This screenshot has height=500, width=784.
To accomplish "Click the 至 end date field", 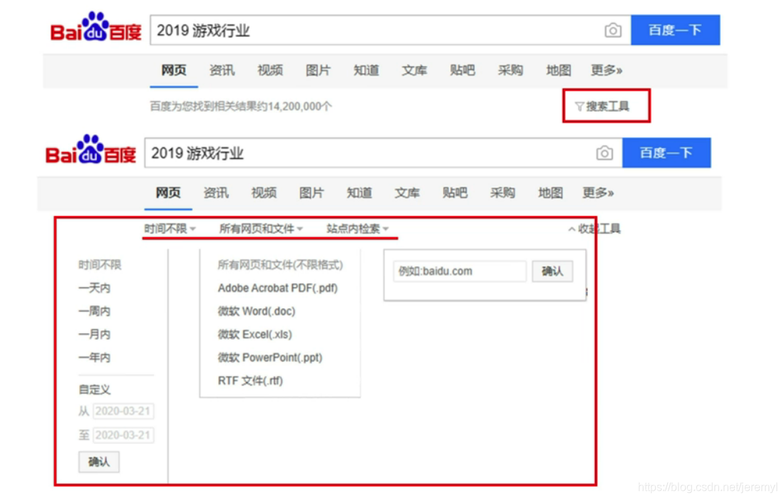I will tap(123, 435).
